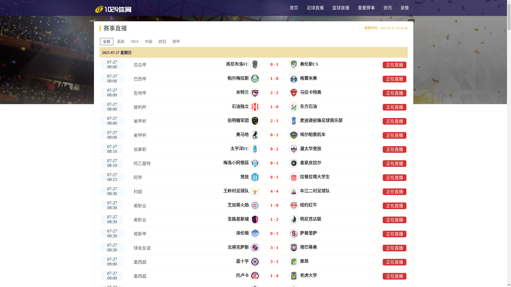Click 渥太华竞技 team crest
Image resolution: width=511 pixels, height=287 pixels.
click(294, 149)
